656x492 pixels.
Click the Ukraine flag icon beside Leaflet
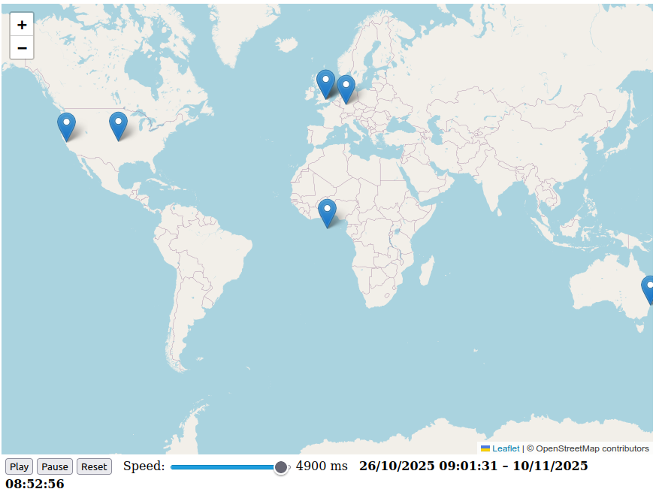tap(485, 448)
